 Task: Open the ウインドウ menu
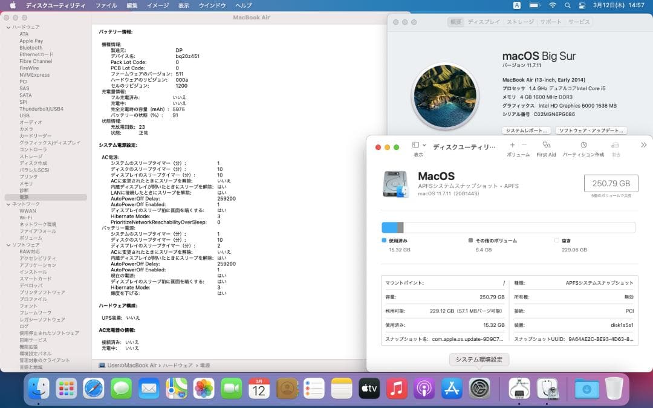[212, 5]
